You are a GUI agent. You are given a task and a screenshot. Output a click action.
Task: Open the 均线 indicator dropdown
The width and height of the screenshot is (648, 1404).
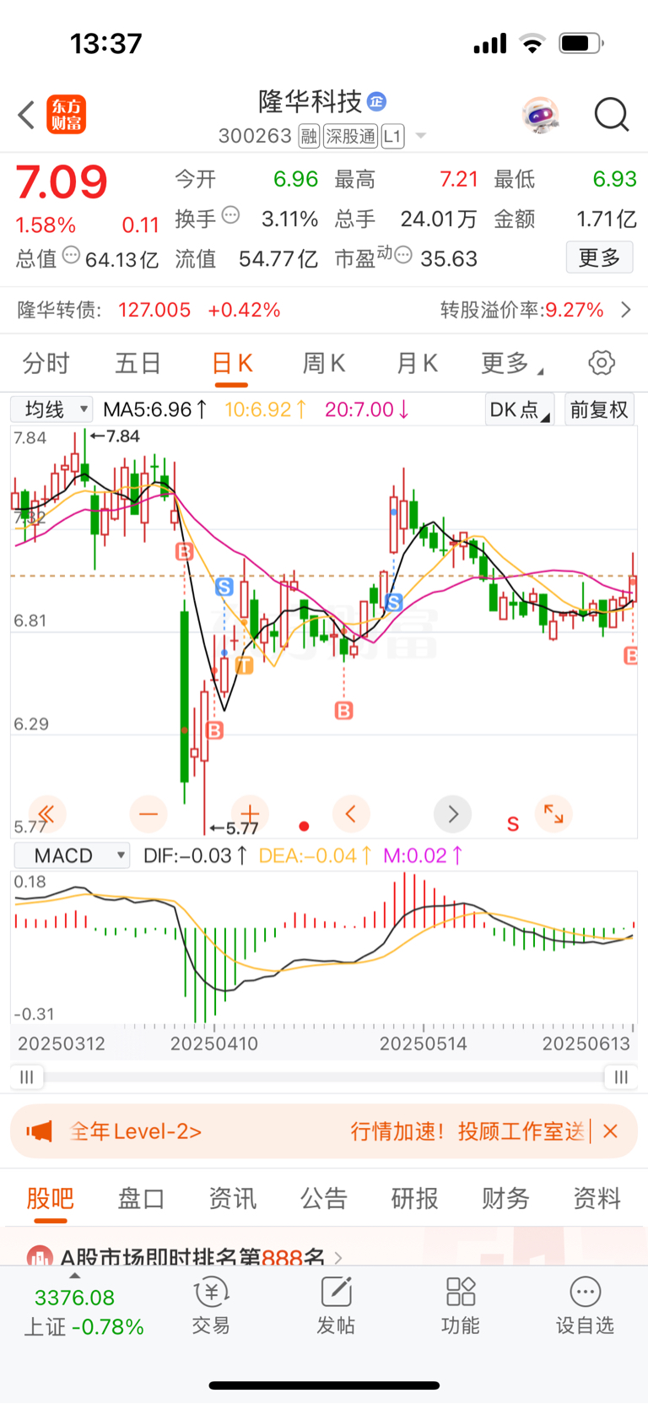(51, 409)
